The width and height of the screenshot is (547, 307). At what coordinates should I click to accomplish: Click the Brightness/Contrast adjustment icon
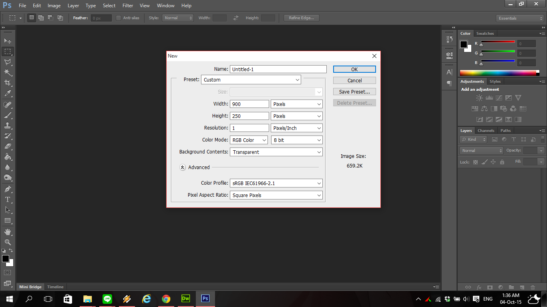(479, 98)
